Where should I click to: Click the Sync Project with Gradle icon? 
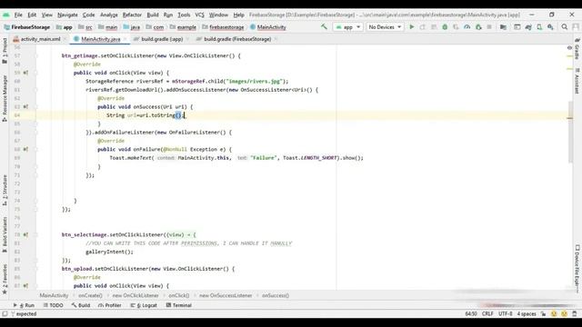[528, 27]
